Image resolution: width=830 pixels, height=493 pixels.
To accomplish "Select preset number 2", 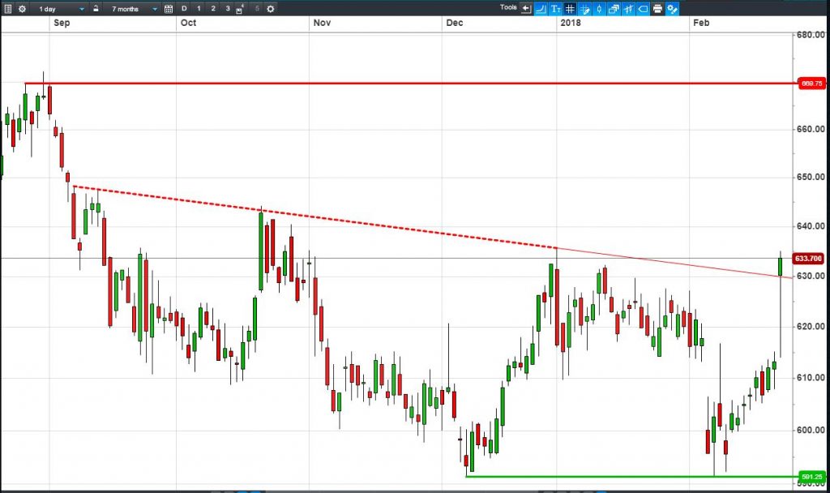I will (213, 8).
